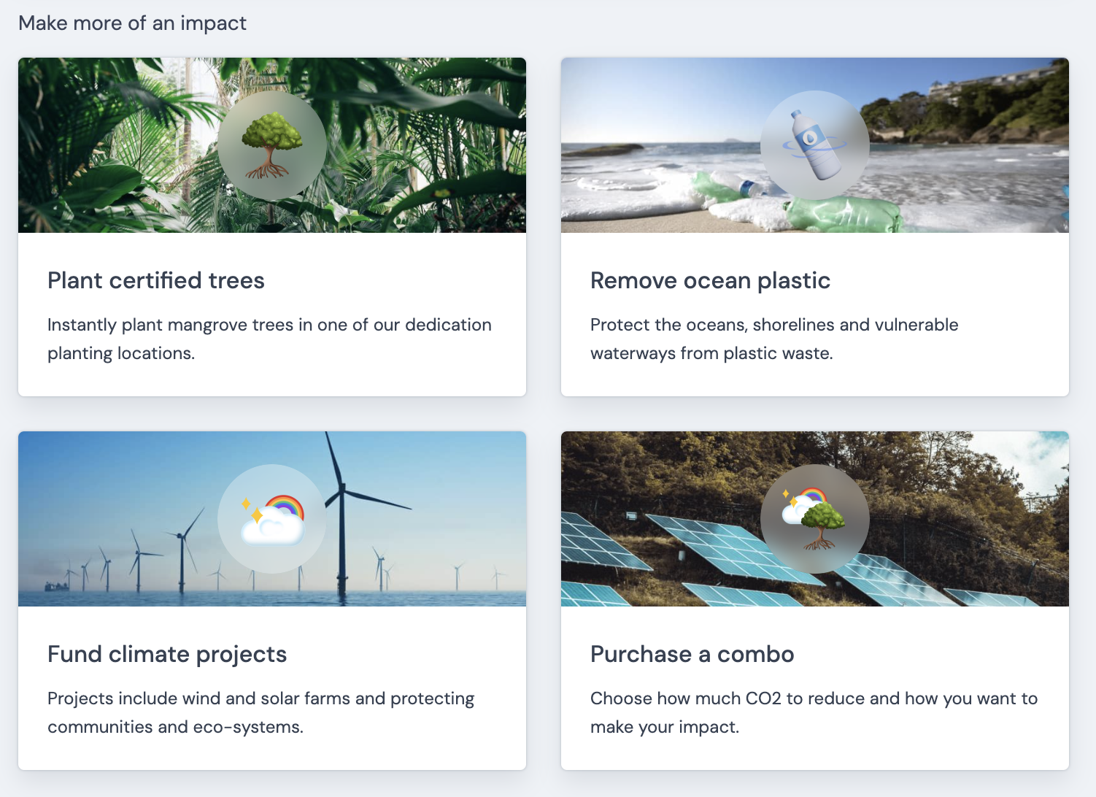Open the Purchase a combo heading
The image size is (1096, 797).
click(692, 654)
